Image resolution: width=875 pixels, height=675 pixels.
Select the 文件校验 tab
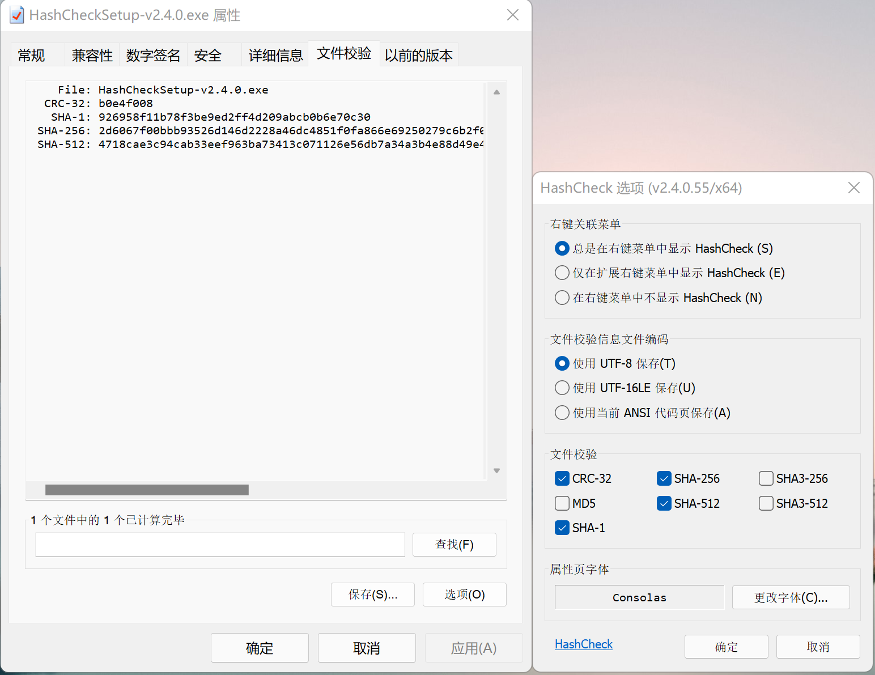tap(344, 53)
